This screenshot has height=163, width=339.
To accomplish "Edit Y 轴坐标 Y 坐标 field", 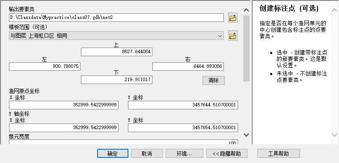I will point(183,128).
